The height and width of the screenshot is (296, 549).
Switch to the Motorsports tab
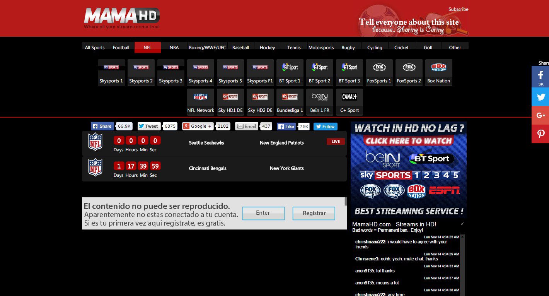coord(321,47)
